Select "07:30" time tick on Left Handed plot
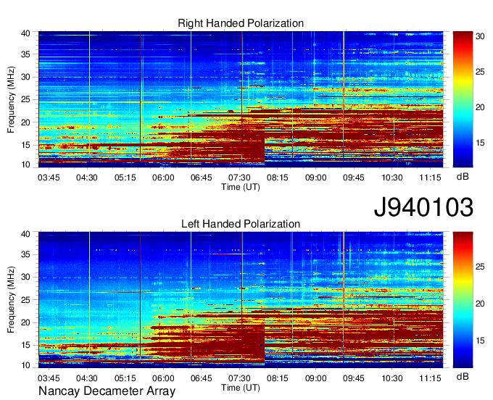The width and height of the screenshot is (493, 400). [239, 378]
